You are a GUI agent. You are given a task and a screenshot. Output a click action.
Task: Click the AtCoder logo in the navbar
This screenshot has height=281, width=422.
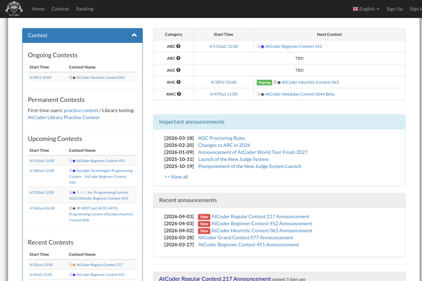(x=14, y=9)
